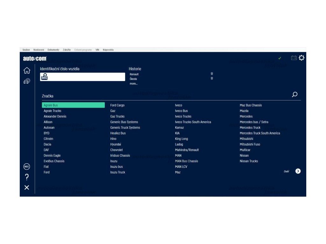Screen dimensions: 326x244
Task: Pick BYD brand
Action: click(46, 133)
